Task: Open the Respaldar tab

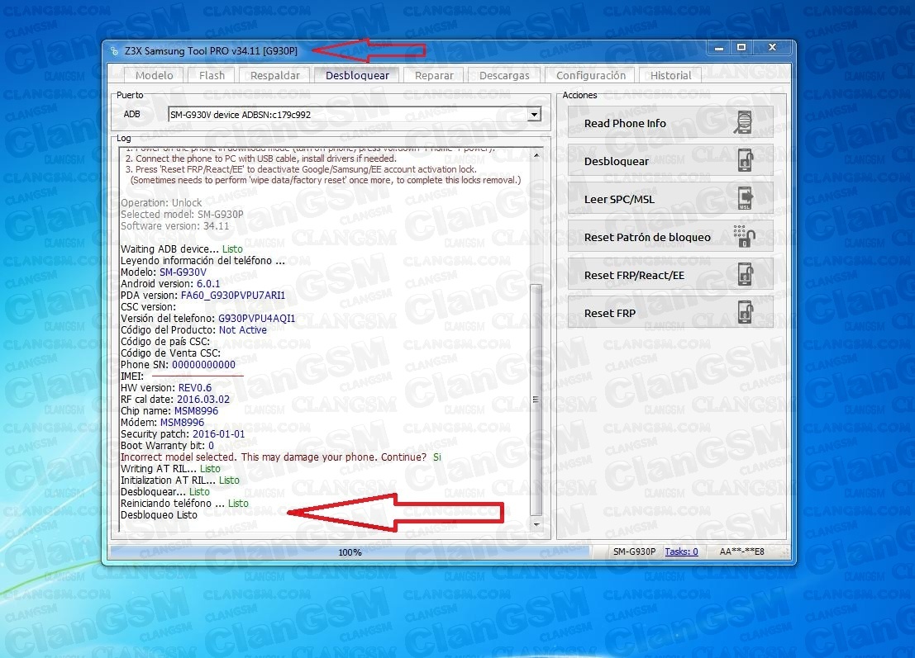Action: [275, 75]
